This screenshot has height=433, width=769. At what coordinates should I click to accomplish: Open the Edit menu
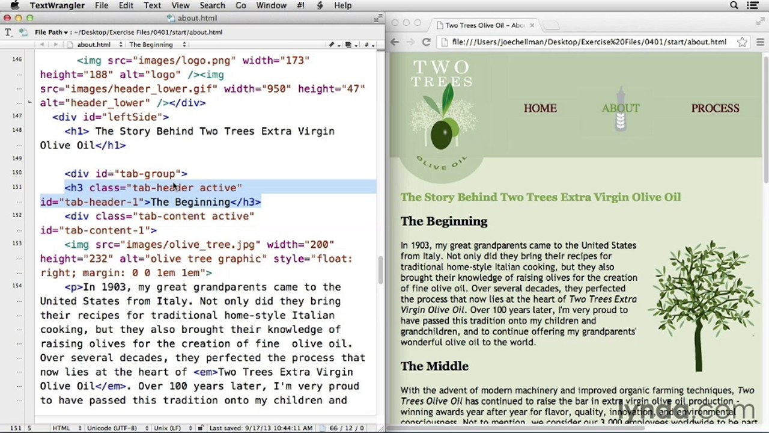click(126, 5)
